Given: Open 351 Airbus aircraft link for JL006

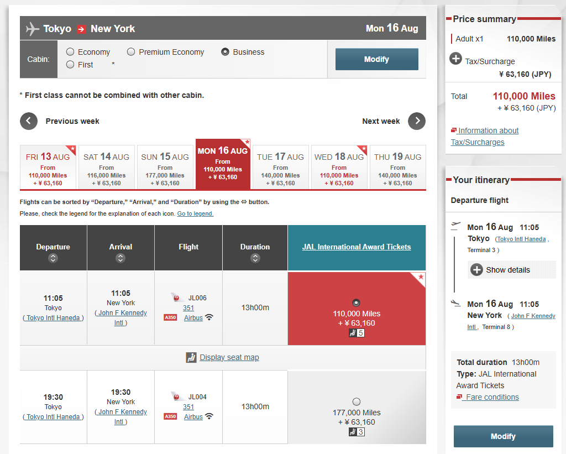Looking at the screenshot, I should pos(193,313).
